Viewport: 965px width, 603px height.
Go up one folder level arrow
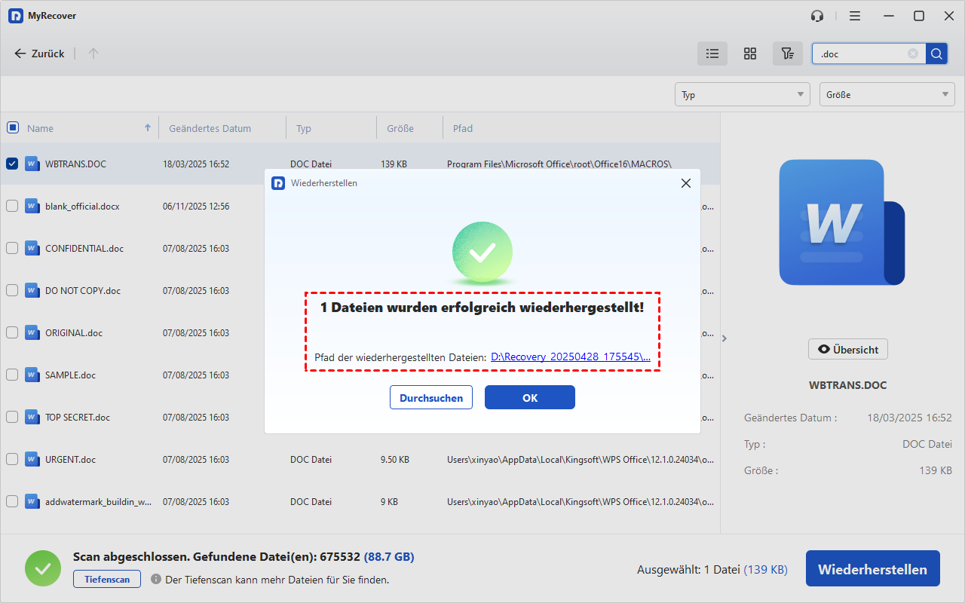93,54
